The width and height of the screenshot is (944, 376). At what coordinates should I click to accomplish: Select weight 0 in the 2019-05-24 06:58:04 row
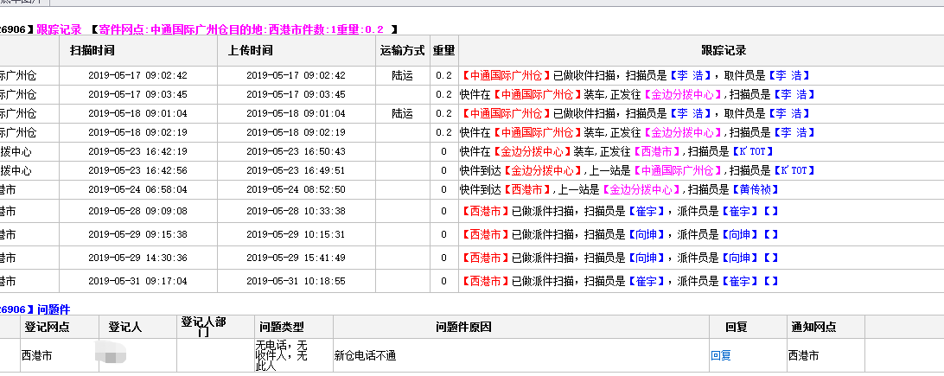click(x=443, y=189)
